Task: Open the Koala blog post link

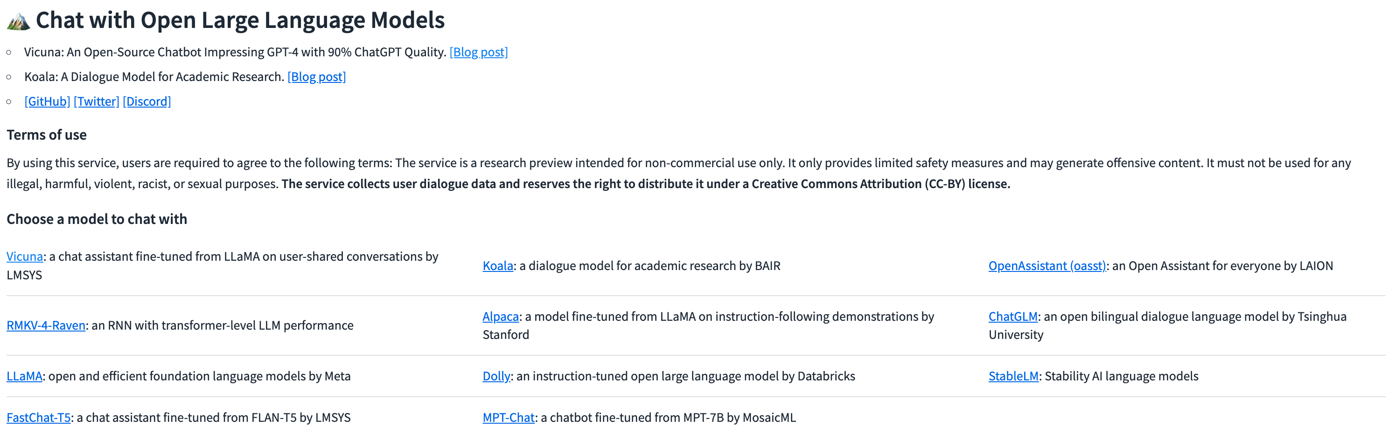Action: tap(316, 77)
